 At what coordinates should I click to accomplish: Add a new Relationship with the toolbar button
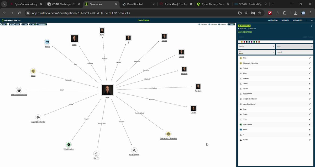pyautogui.click(x=42, y=24)
